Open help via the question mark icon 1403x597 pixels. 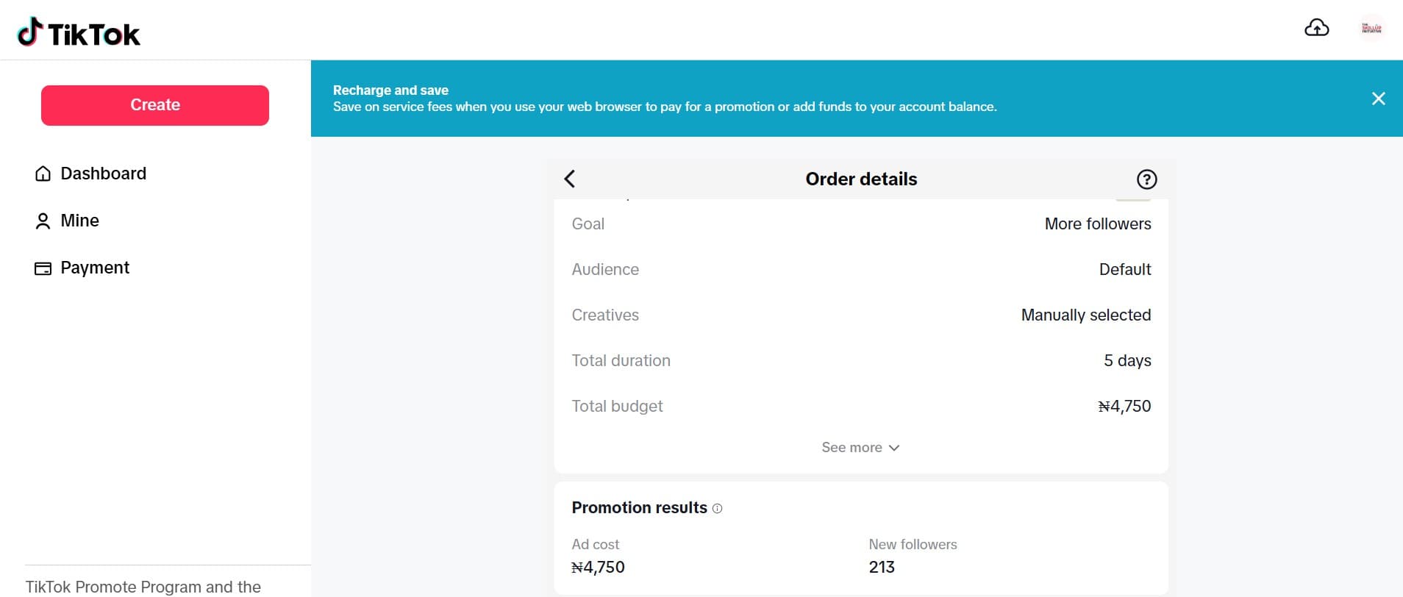tap(1146, 179)
